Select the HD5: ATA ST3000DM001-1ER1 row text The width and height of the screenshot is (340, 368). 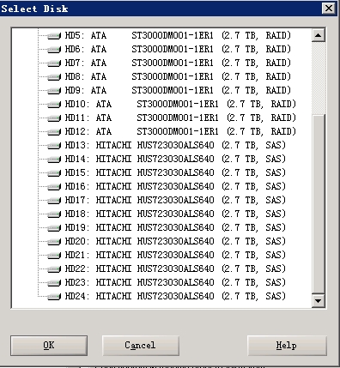tap(178, 35)
